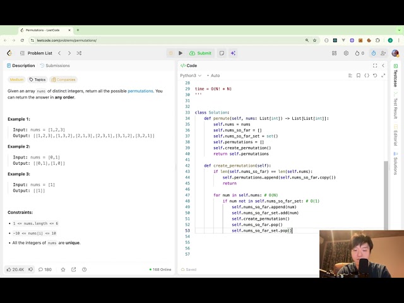Open the Topics tag

click(x=37, y=80)
